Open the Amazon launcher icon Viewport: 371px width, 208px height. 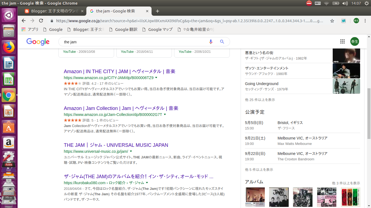point(9,143)
